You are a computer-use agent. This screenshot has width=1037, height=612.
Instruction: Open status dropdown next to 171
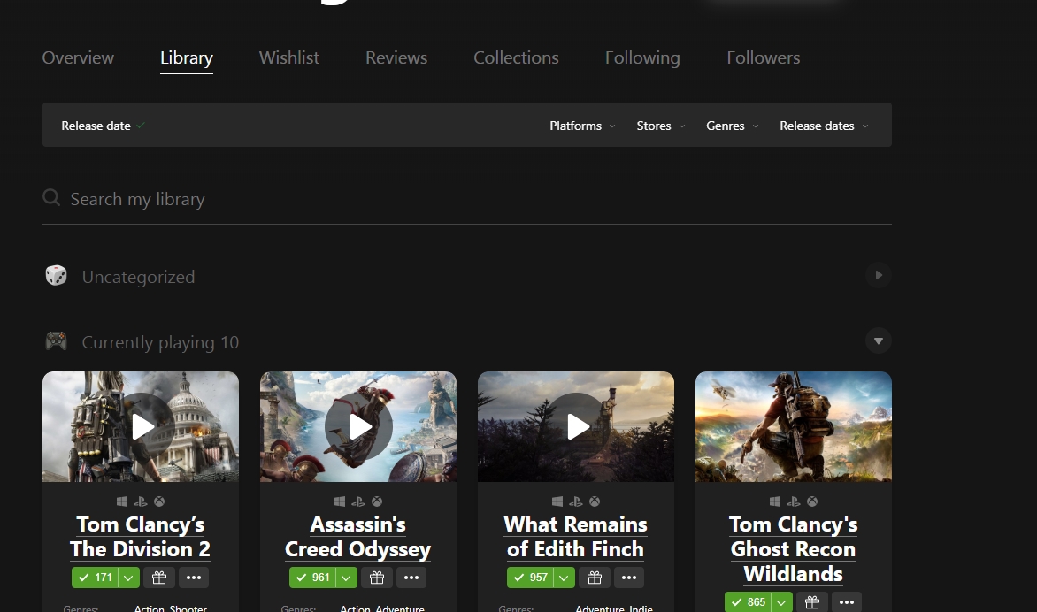[x=128, y=578]
